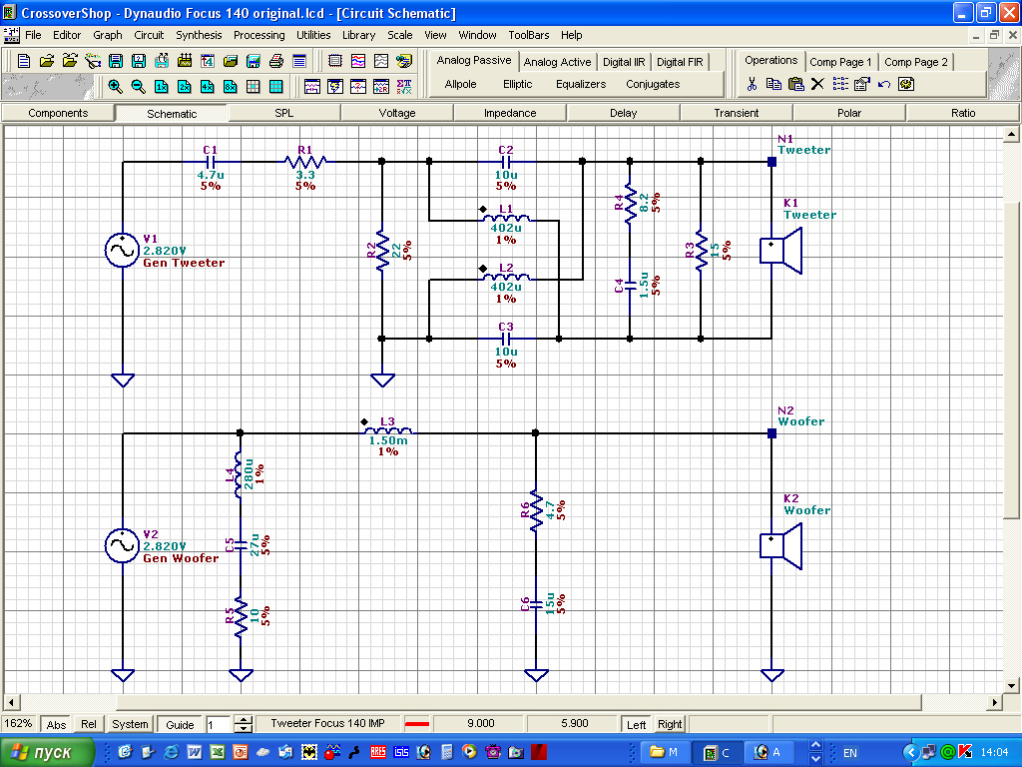Select the Right scale button
This screenshot has height=767, width=1022.
(670, 725)
